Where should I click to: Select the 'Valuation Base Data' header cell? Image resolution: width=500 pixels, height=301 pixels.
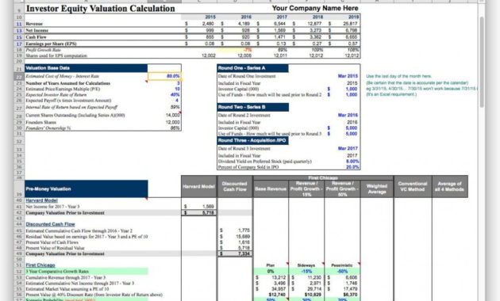(x=86, y=68)
